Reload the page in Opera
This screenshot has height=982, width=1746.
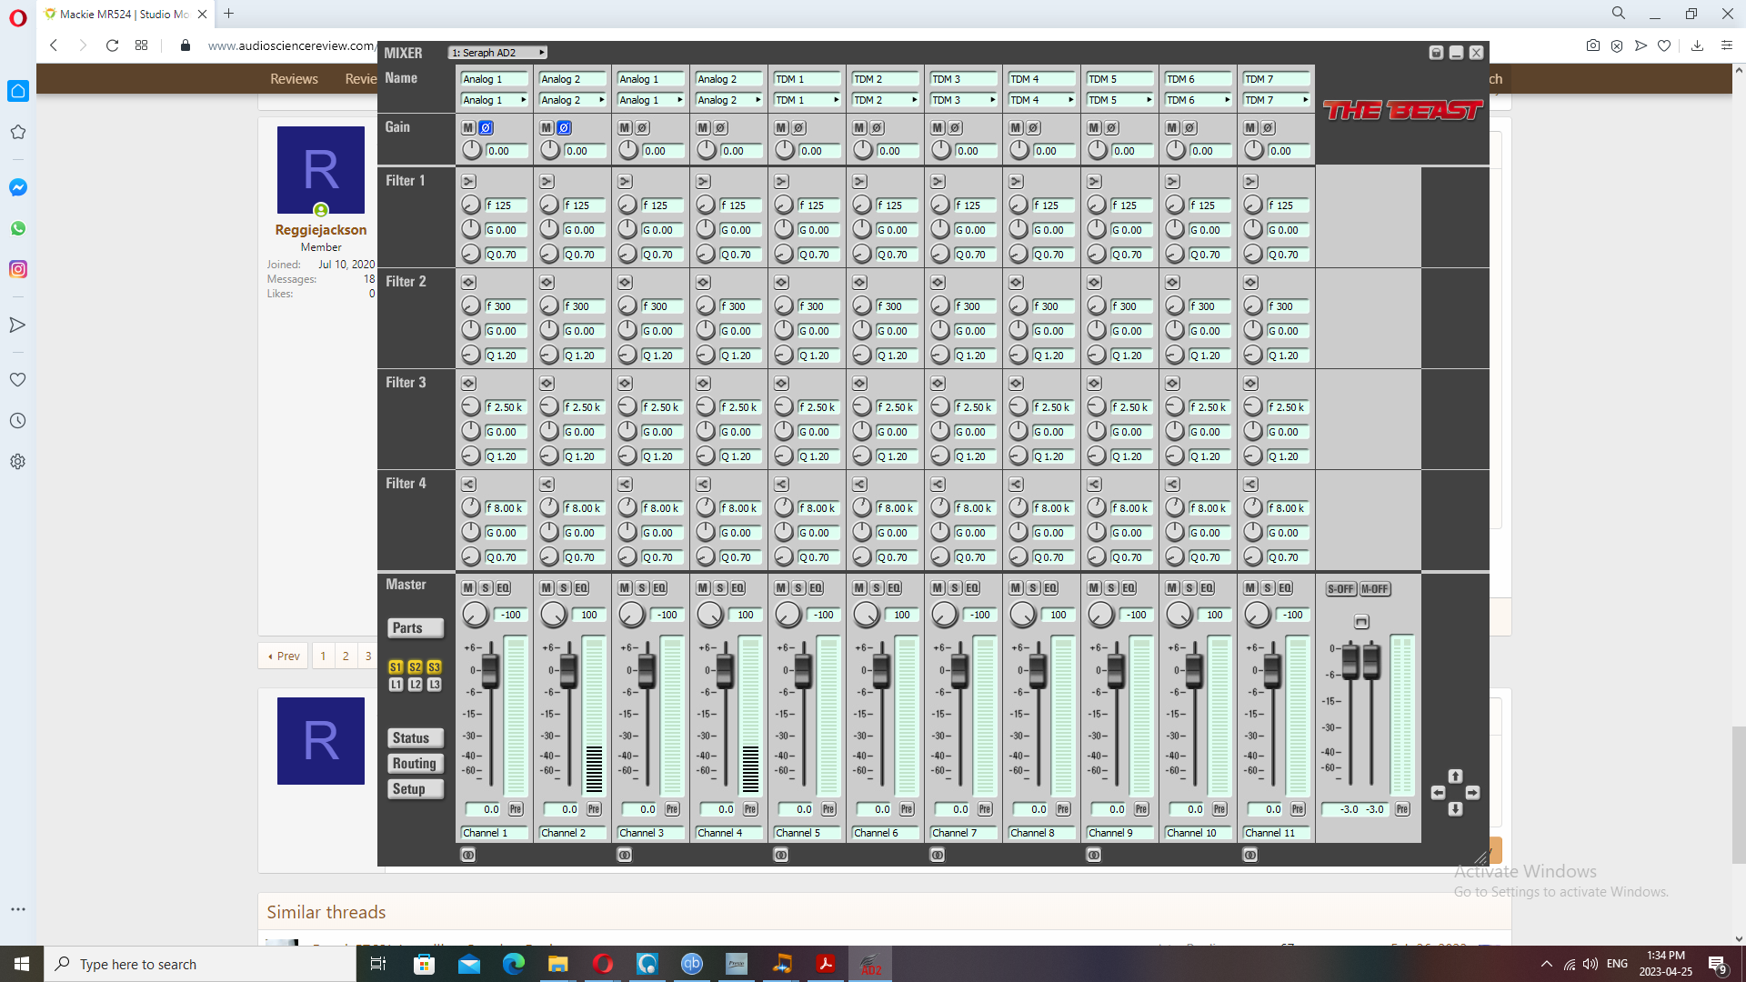pyautogui.click(x=112, y=45)
